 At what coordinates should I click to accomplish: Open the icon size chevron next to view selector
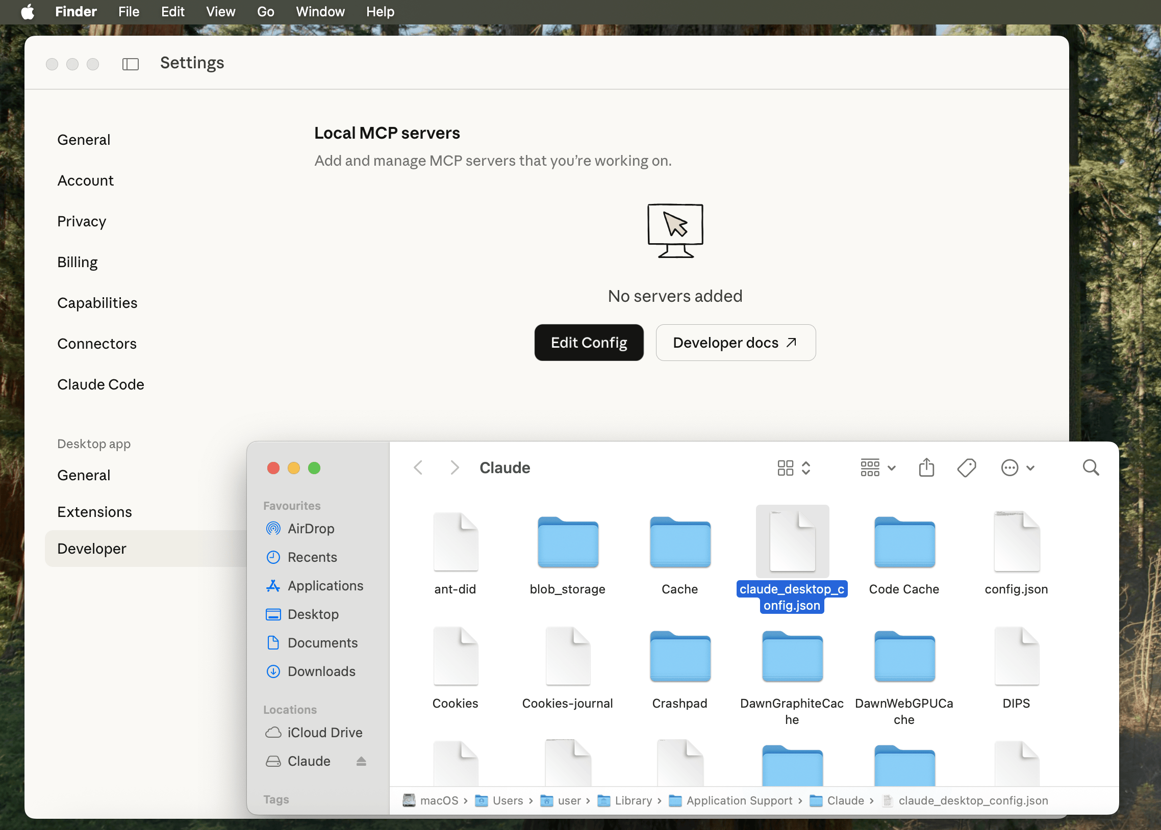[x=804, y=468]
